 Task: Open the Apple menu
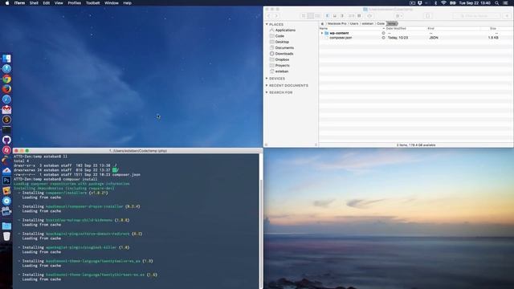point(7,3)
